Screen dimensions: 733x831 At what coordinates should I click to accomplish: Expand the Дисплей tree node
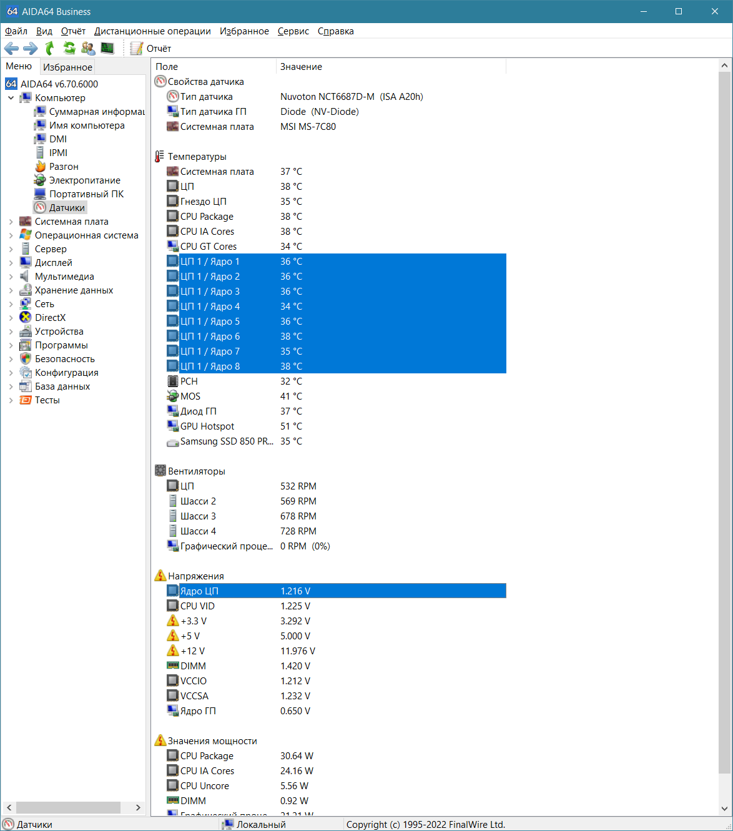coord(11,263)
